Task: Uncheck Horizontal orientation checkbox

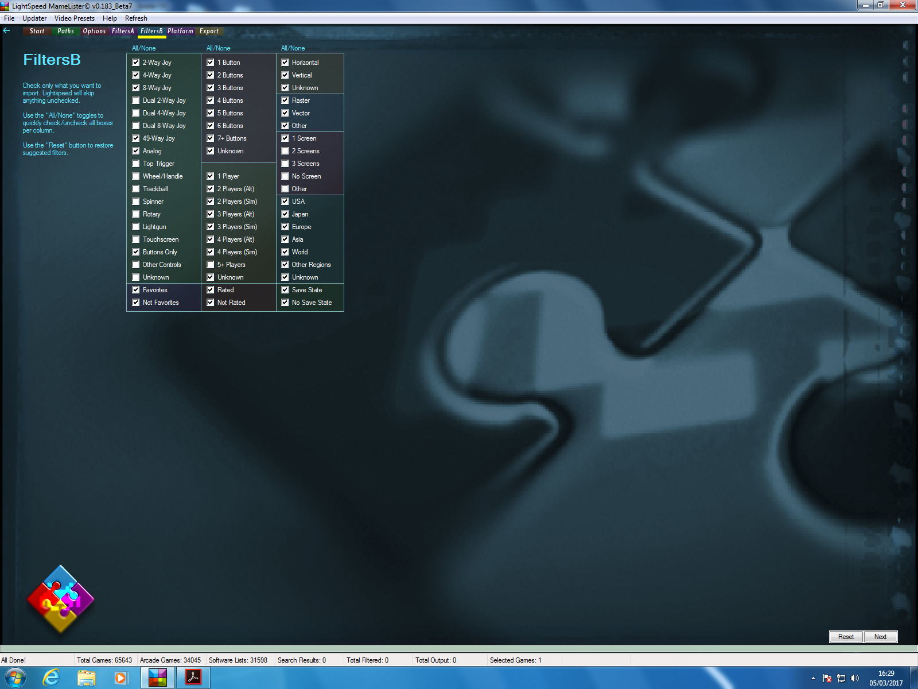Action: coord(285,63)
